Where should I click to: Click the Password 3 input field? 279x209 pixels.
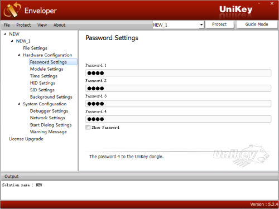pyautogui.click(x=178, y=104)
